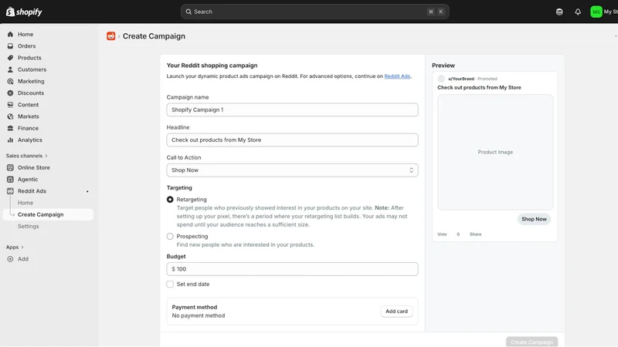
Task: Click the Discounts badge icon
Action: tap(10, 93)
